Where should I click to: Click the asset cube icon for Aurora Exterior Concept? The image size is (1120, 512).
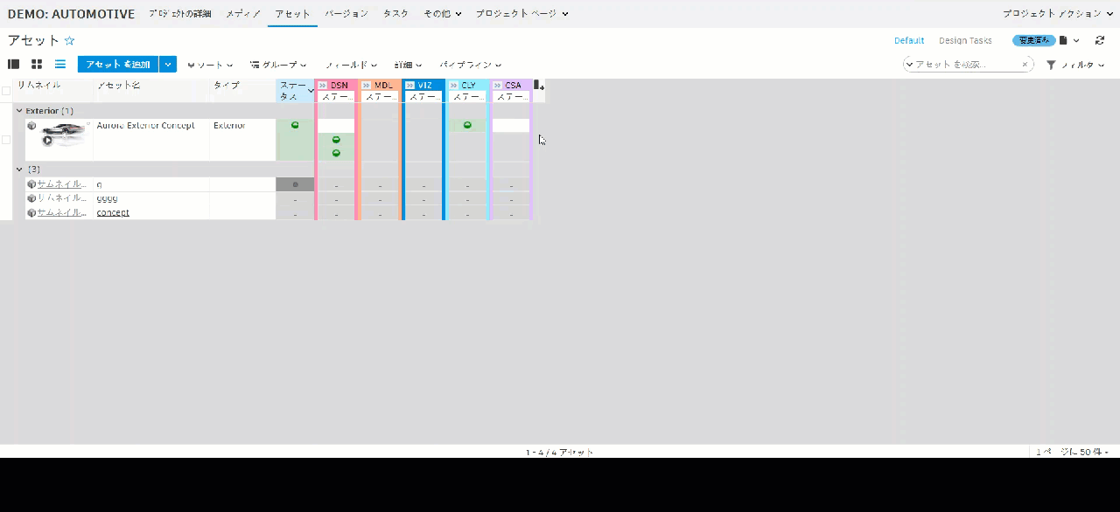tap(31, 126)
